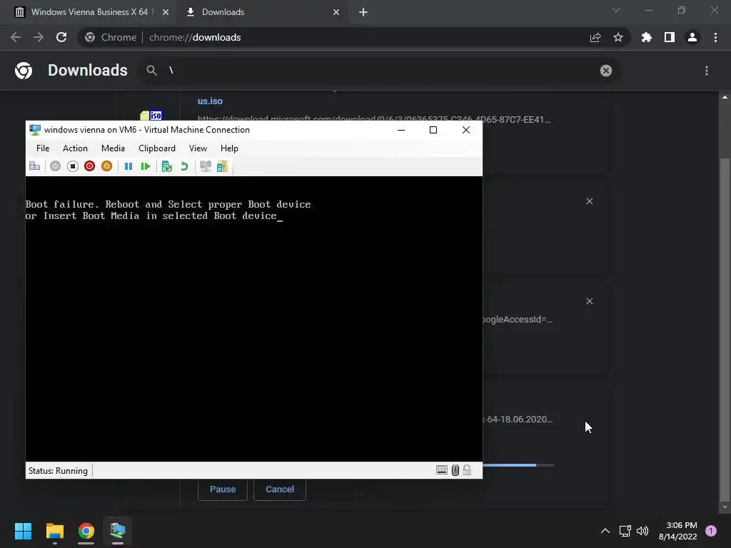Image resolution: width=731 pixels, height=548 pixels.
Task: Click Chrome back arrow
Action: (16, 37)
